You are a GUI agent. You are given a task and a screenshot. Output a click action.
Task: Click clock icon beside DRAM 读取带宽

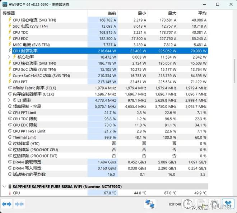(x=10, y=162)
